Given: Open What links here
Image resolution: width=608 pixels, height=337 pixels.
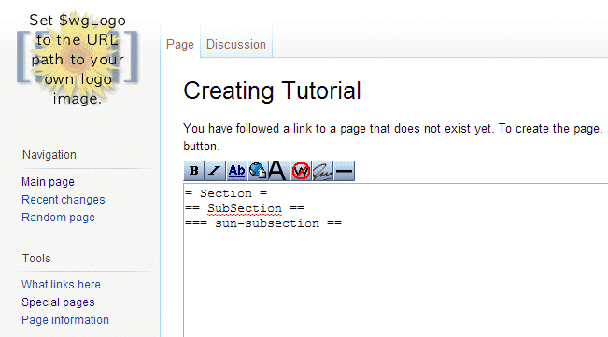Looking at the screenshot, I should pos(61,285).
